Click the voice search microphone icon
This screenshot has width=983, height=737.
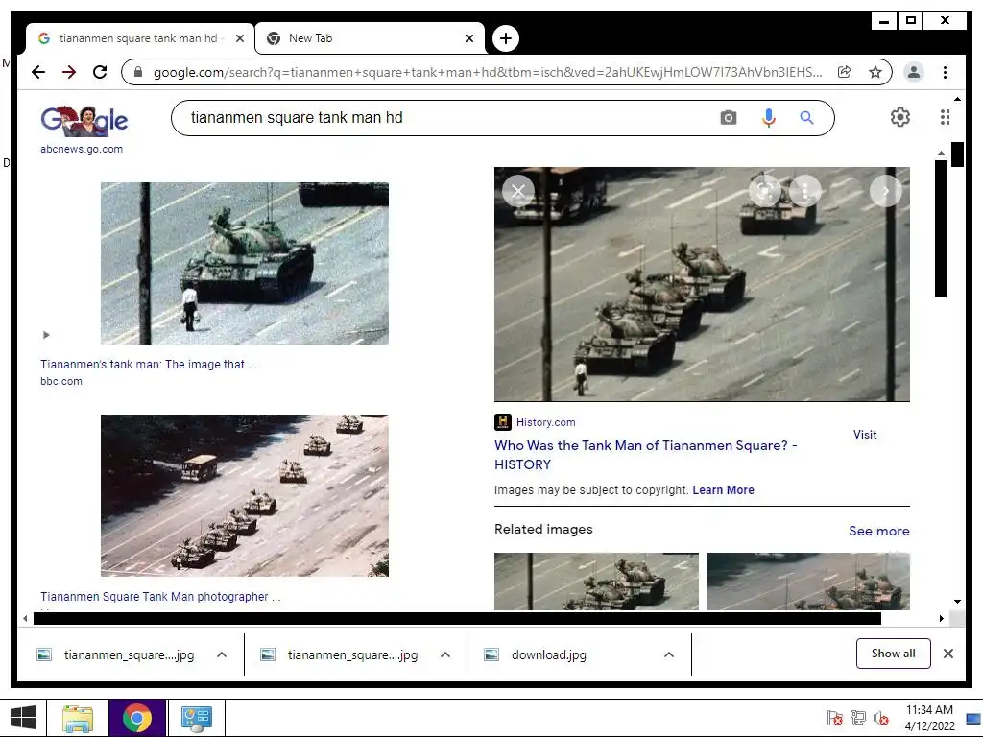click(769, 118)
